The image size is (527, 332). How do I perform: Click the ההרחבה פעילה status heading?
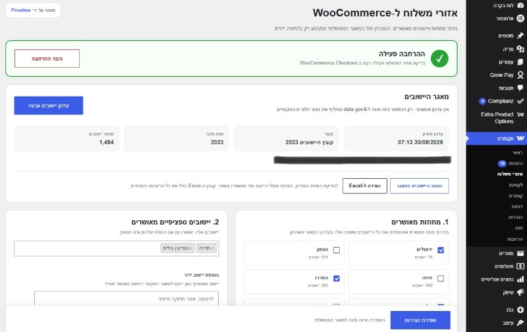tap(402, 54)
